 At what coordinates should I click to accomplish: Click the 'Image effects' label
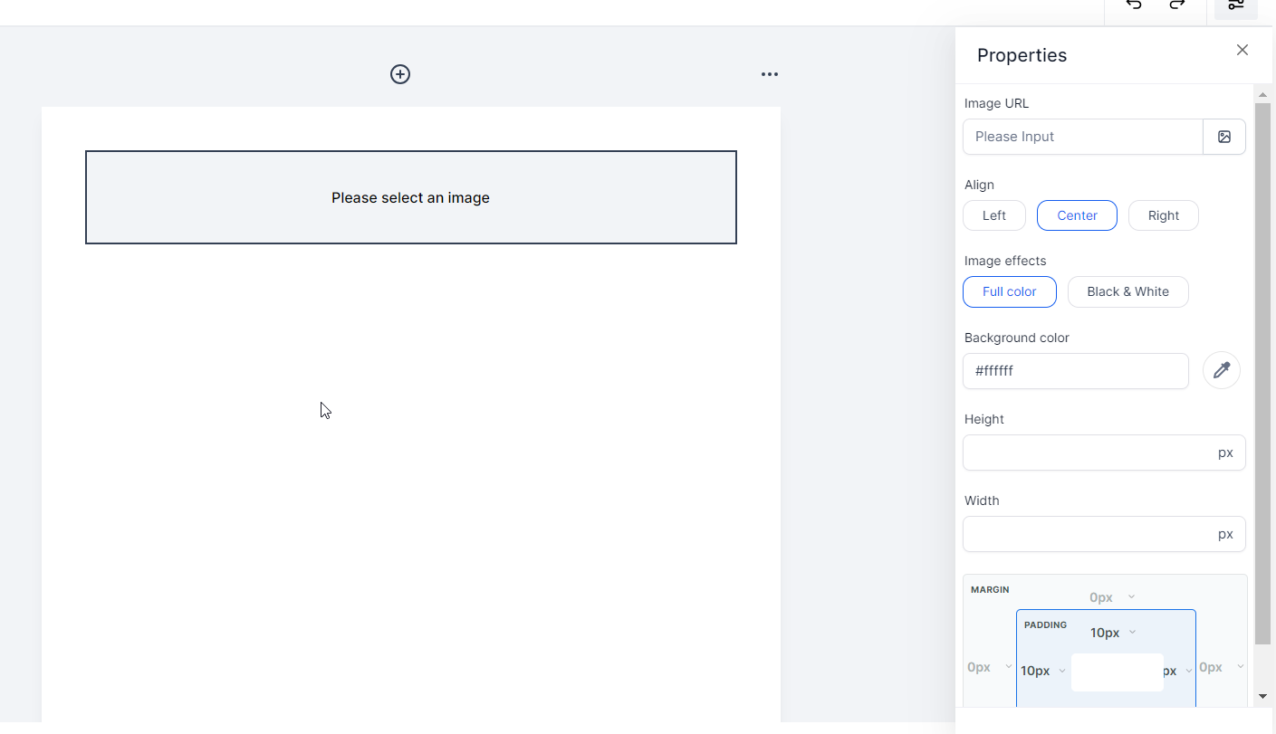pos(1005,261)
